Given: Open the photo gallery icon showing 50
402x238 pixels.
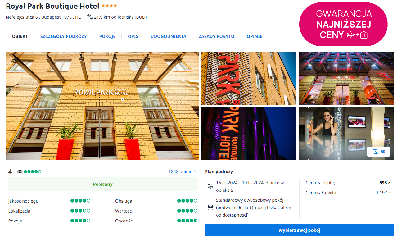Looking at the screenshot, I should (379, 152).
